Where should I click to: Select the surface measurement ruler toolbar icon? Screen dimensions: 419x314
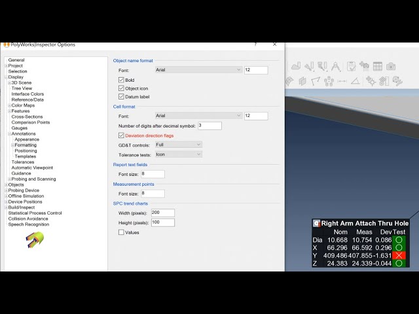tap(296, 66)
